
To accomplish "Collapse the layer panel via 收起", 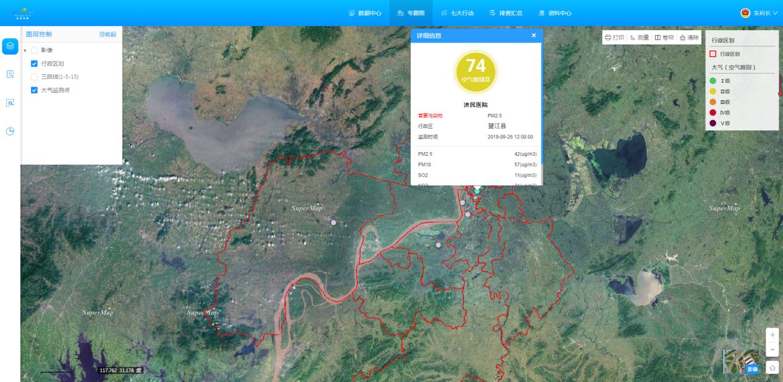I will pyautogui.click(x=108, y=34).
